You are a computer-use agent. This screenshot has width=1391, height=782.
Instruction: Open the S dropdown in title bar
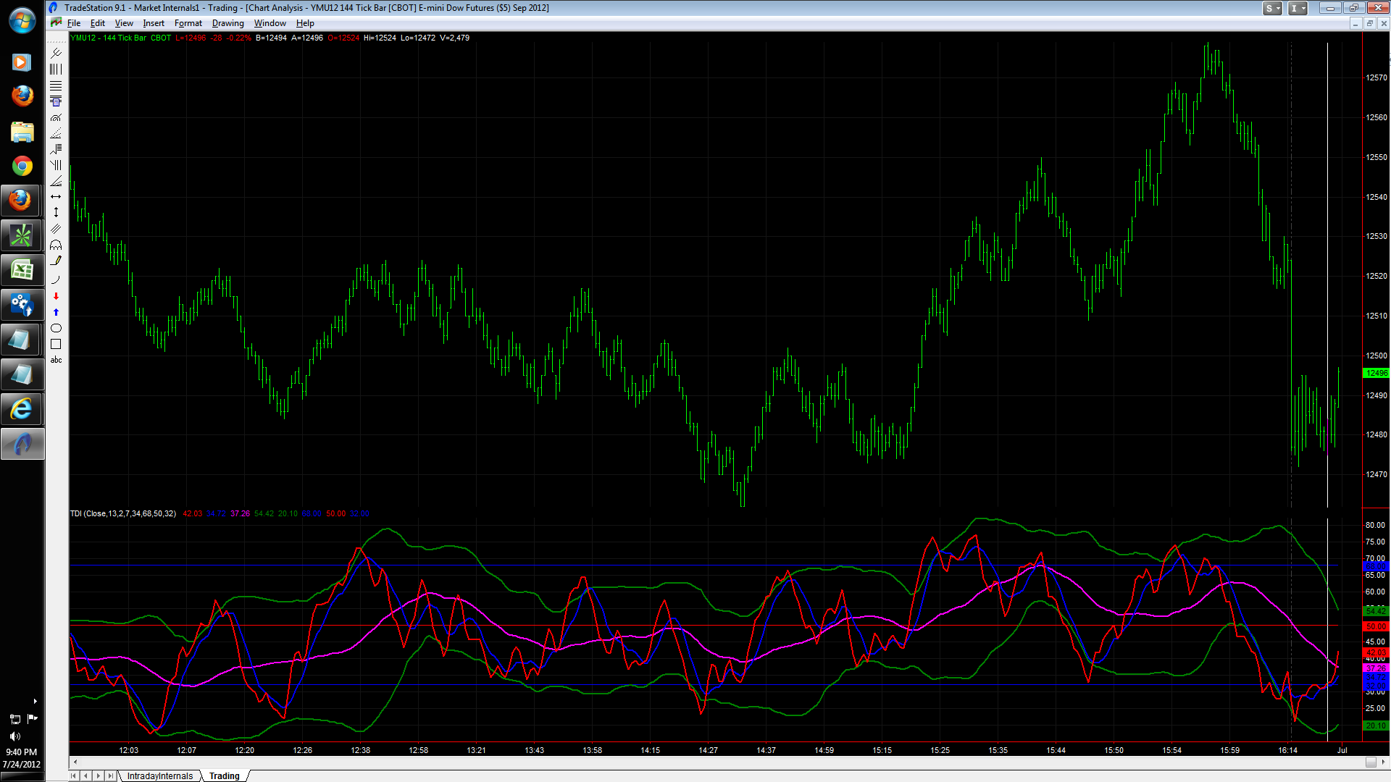click(1272, 8)
